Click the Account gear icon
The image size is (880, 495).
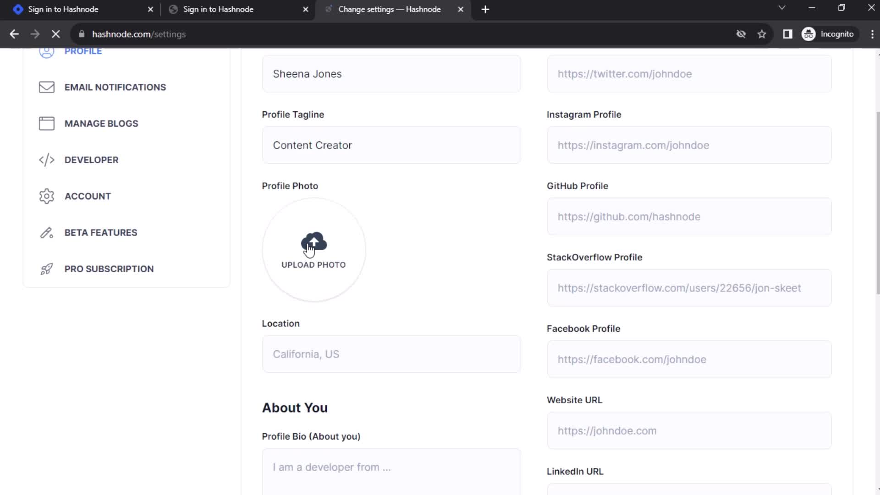(46, 196)
